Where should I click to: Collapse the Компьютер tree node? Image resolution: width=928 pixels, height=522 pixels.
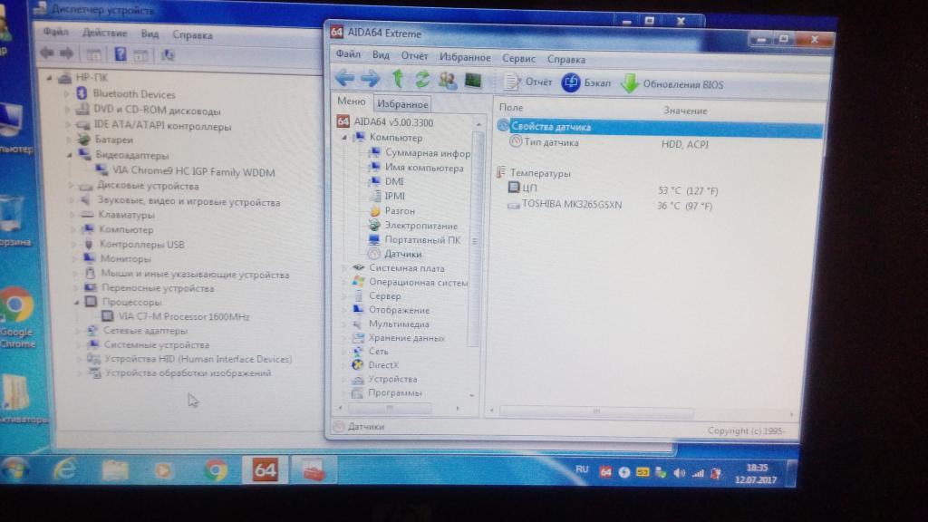click(x=344, y=138)
